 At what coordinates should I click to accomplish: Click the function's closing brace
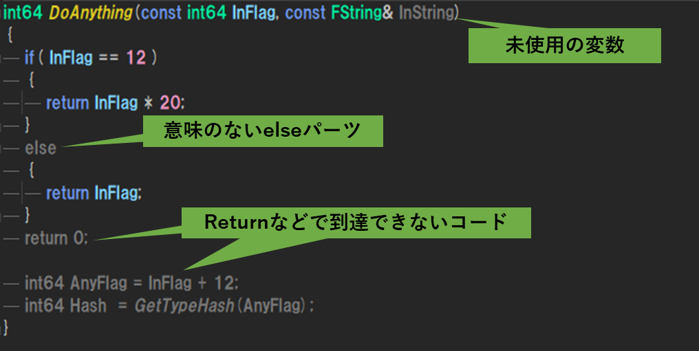6,328
